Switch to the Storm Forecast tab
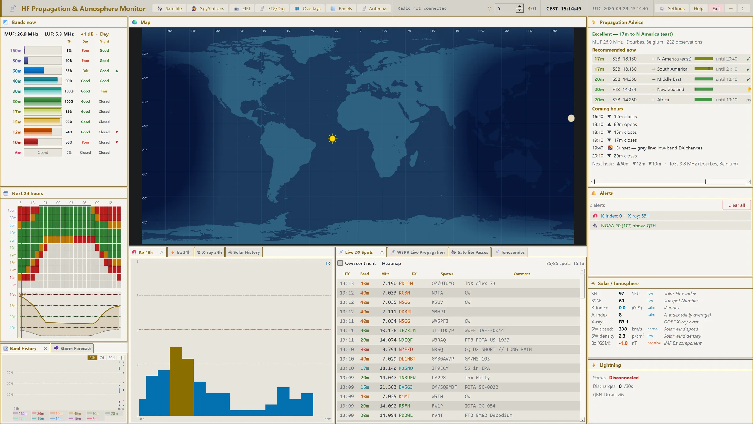 (72, 348)
